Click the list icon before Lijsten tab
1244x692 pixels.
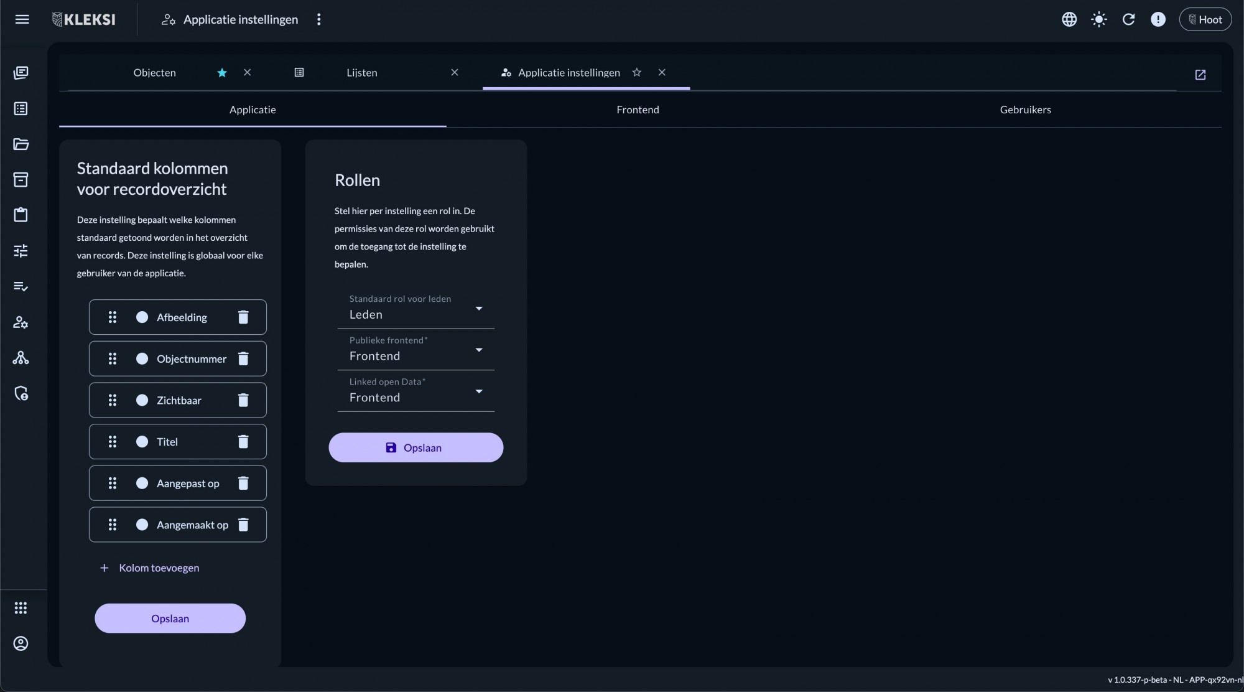[299, 73]
